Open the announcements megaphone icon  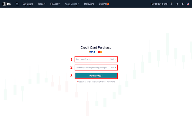[x=171, y=4]
